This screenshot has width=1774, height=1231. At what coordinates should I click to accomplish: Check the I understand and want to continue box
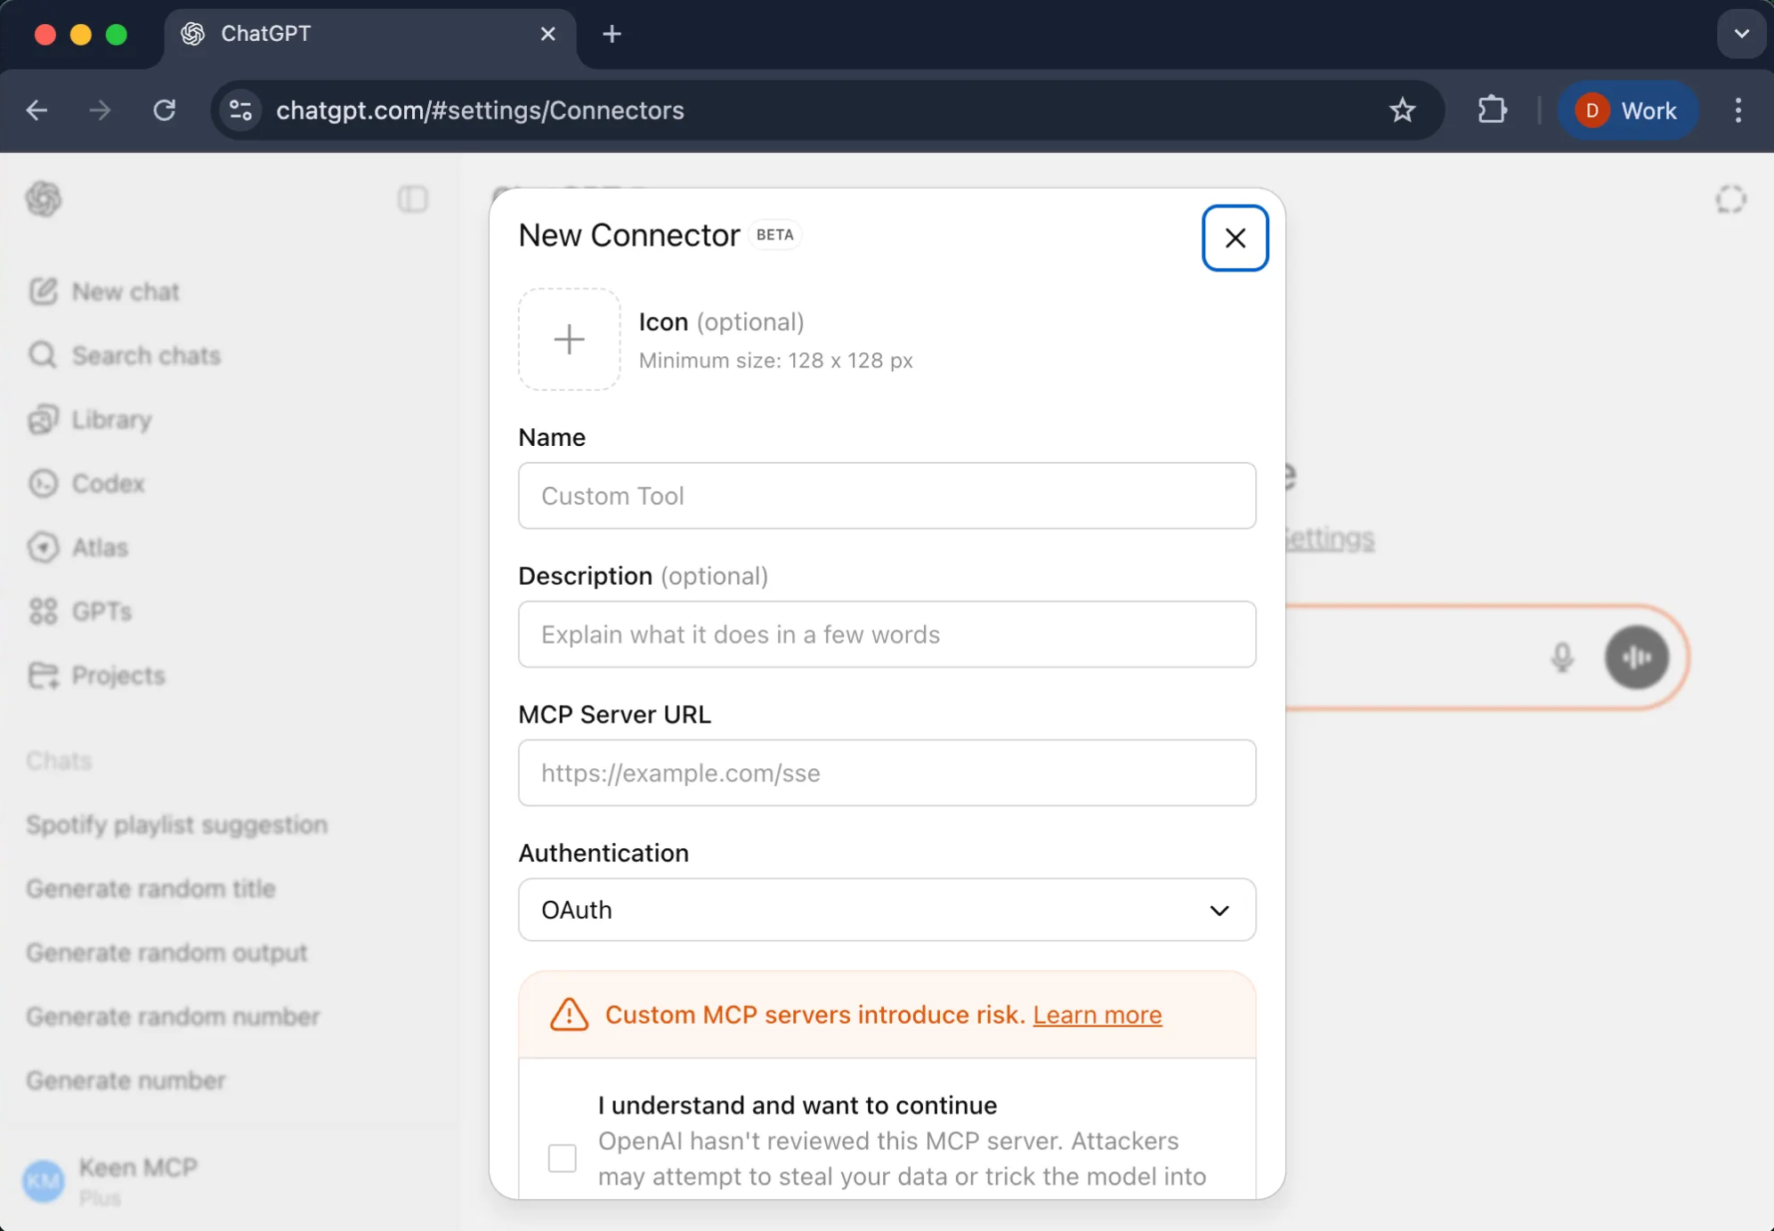(x=562, y=1158)
